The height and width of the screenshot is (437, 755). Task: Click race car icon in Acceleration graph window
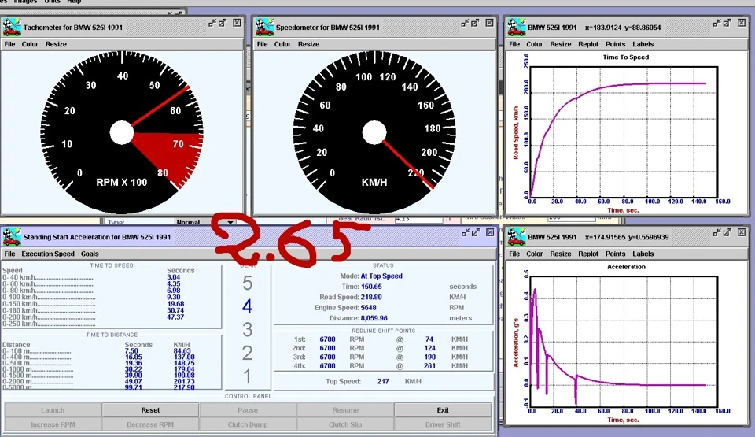[516, 237]
